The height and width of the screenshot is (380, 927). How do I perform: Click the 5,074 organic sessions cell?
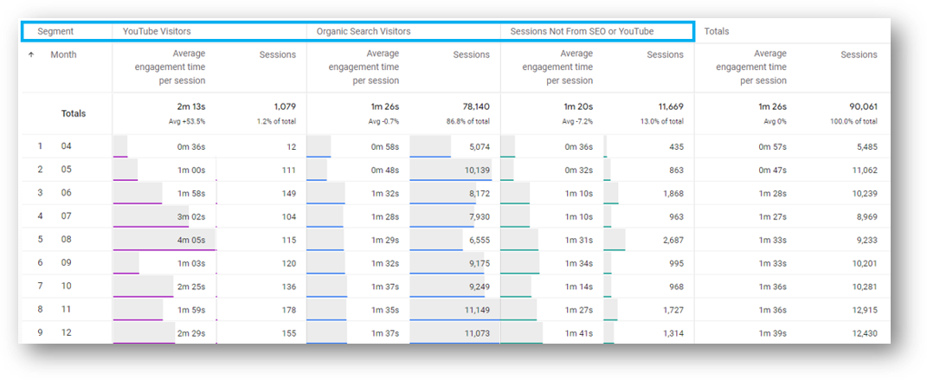click(x=480, y=146)
